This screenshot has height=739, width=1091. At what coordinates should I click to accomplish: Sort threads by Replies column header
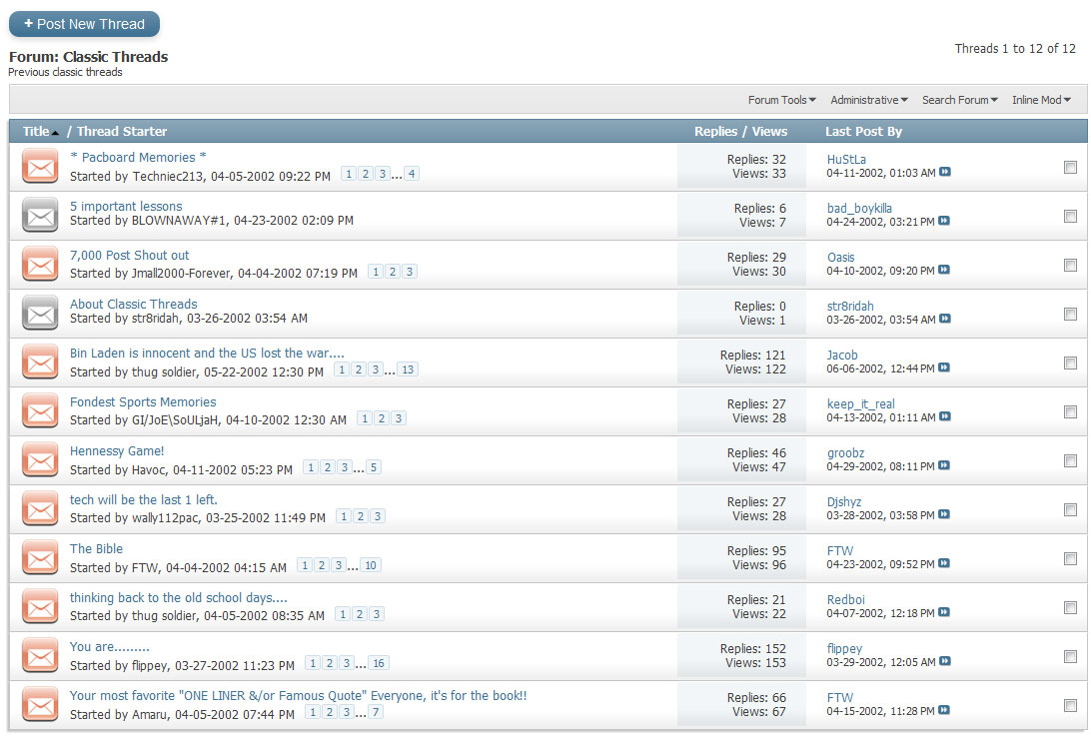[715, 132]
